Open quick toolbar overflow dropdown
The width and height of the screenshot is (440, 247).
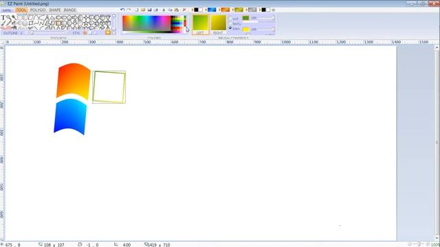[273, 10]
